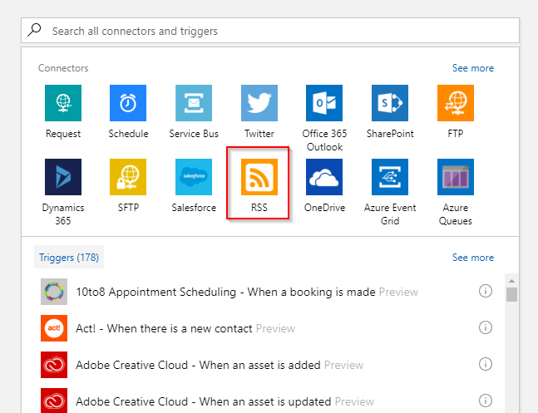Open the Azure Event Grid connector
Viewport: 538px width, 413px height.
390,177
